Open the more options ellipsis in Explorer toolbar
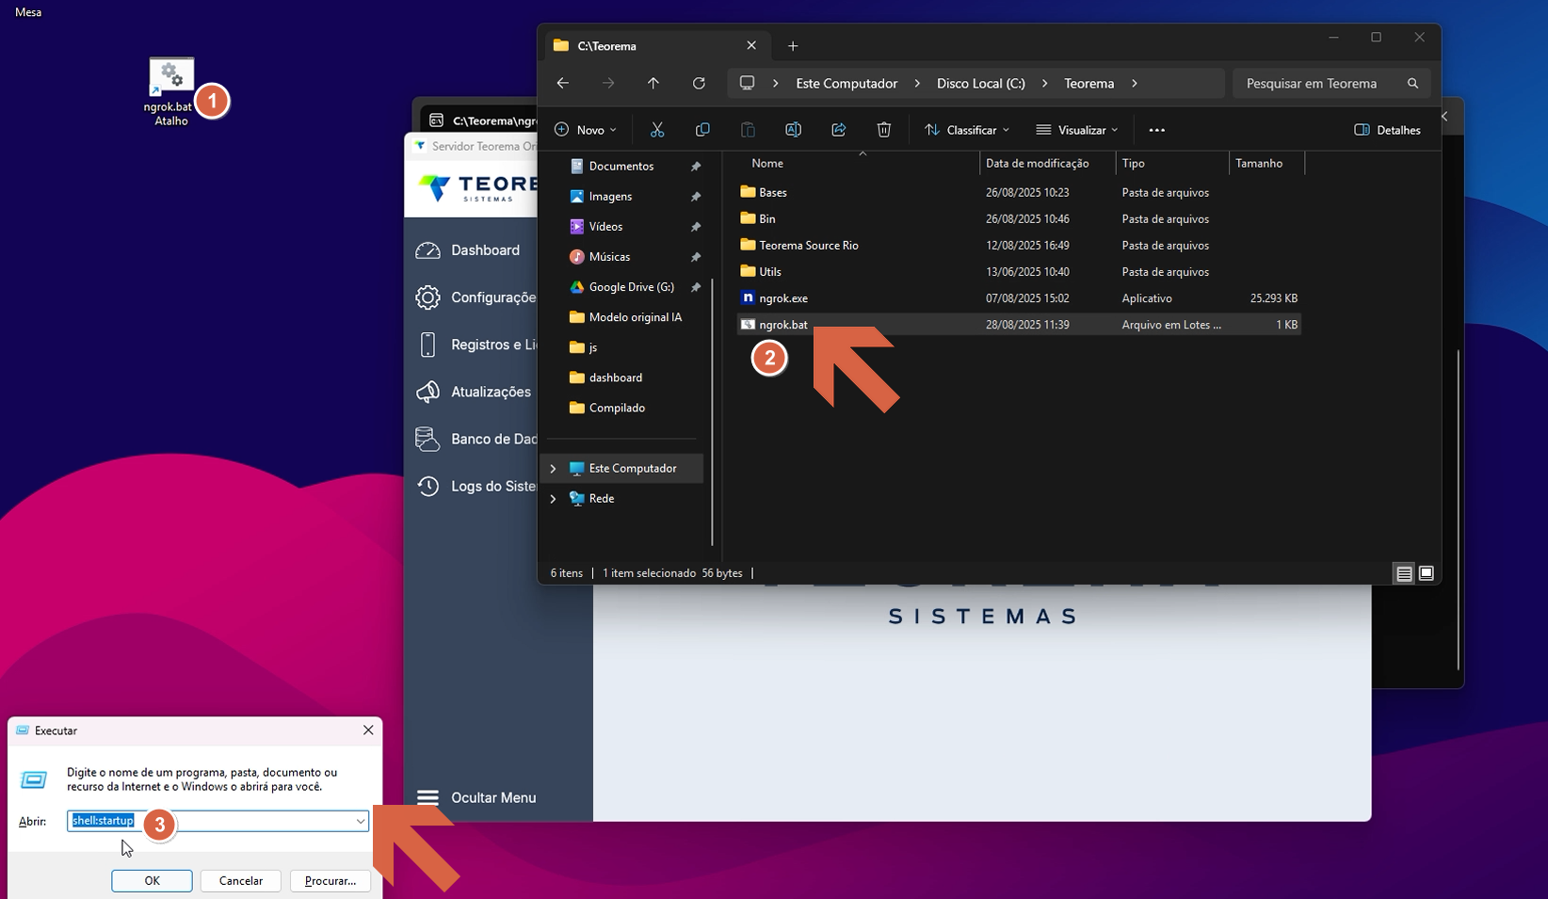The image size is (1548, 899). pyautogui.click(x=1157, y=130)
